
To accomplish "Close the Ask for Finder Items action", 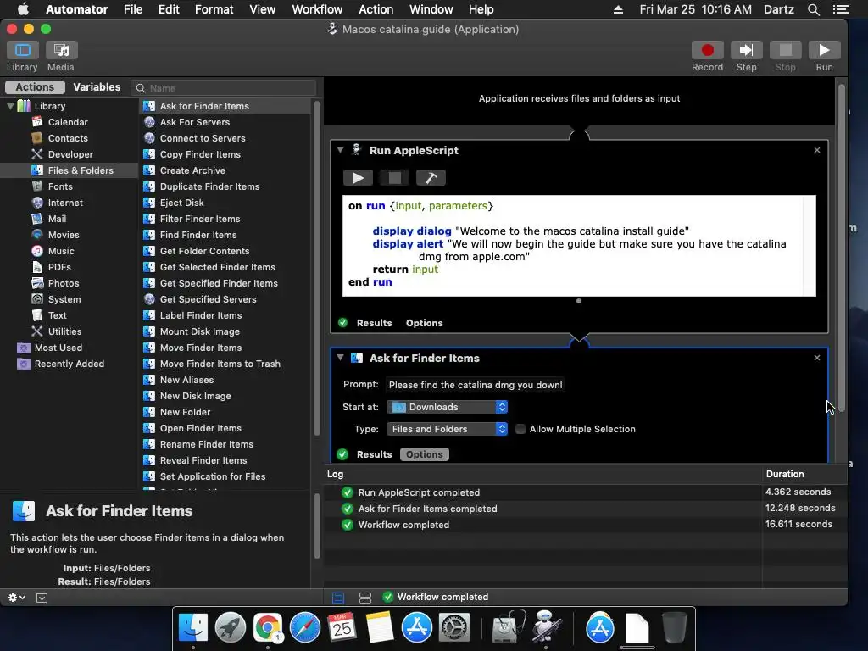I will pyautogui.click(x=817, y=358).
